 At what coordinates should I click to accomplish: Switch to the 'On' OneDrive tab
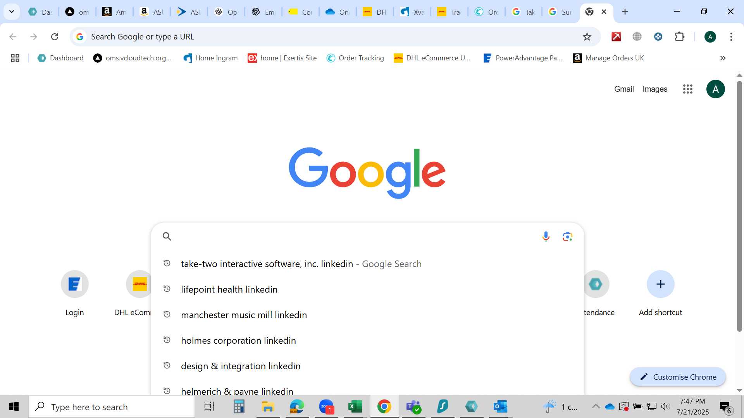point(338,12)
